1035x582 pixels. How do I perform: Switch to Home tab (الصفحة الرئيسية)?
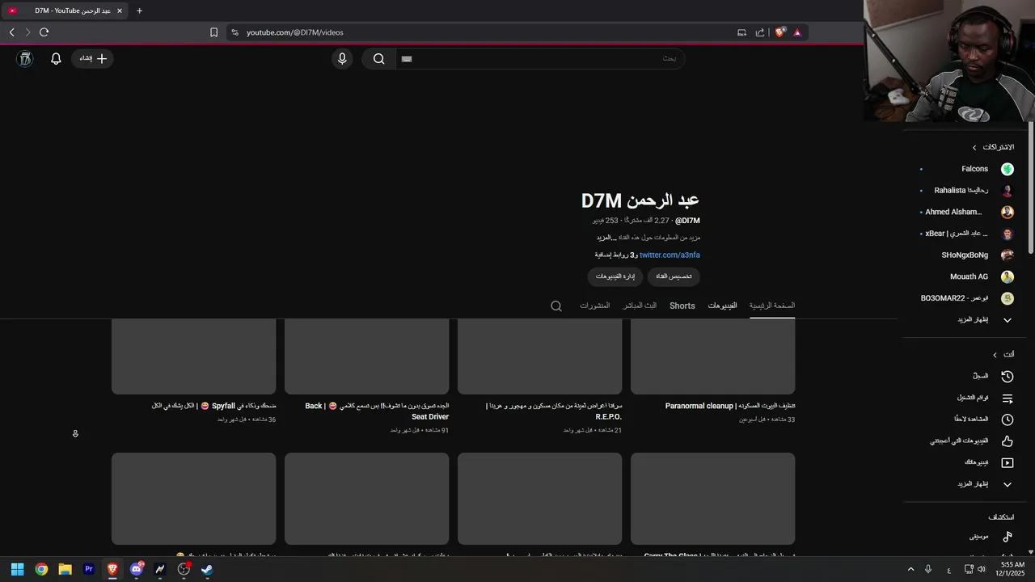[772, 306]
